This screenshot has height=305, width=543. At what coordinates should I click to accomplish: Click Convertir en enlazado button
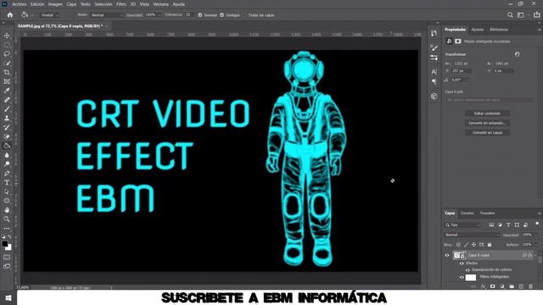(x=487, y=123)
